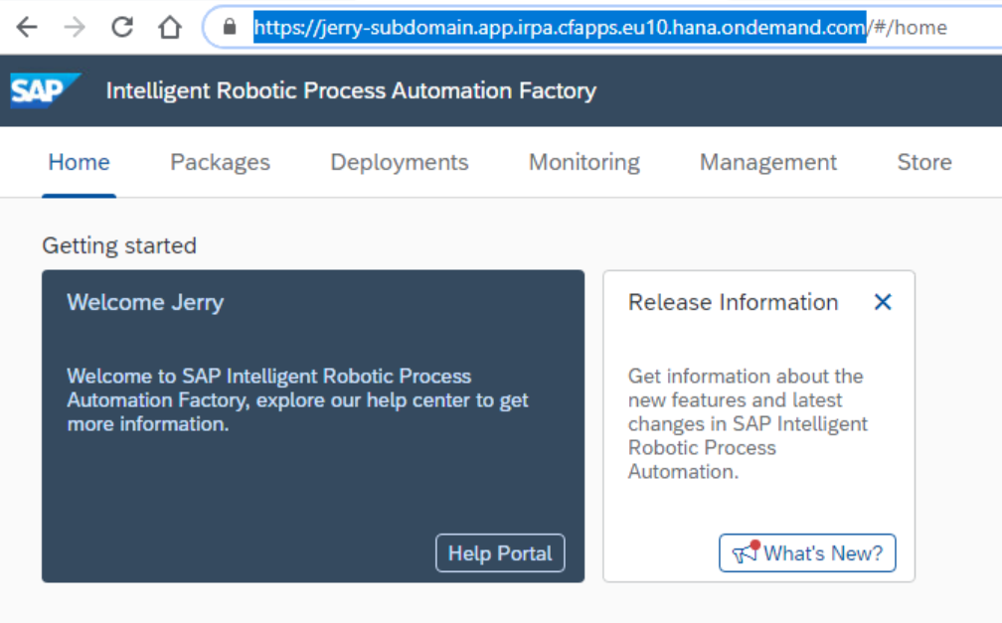Screen dimensions: 1002x623
Task: Close the Release Information card
Action: click(882, 302)
